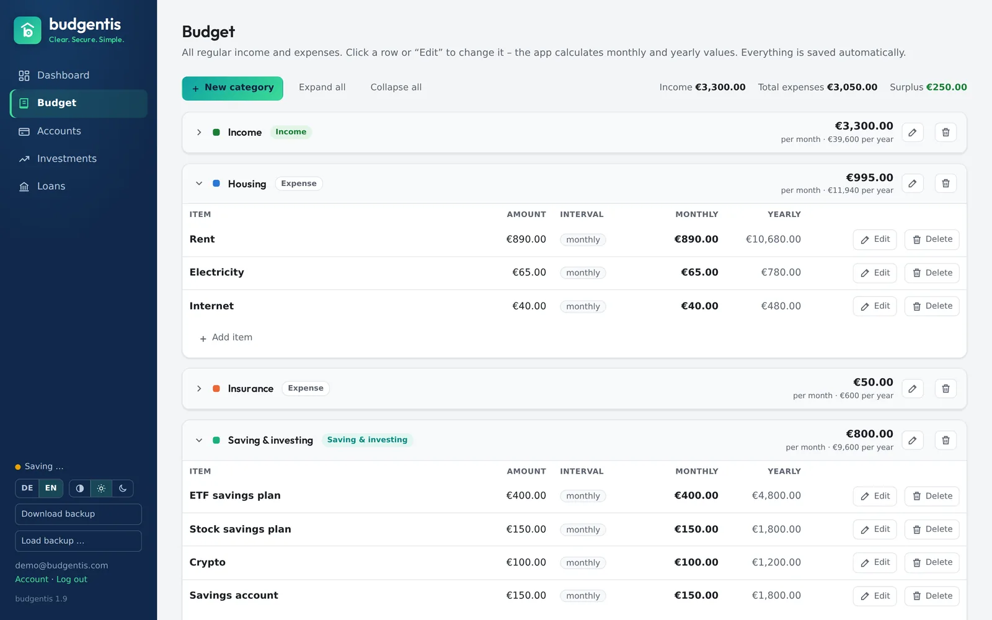Click the budgentis logo icon
Viewport: 992px width, 620px height.
pos(27,30)
